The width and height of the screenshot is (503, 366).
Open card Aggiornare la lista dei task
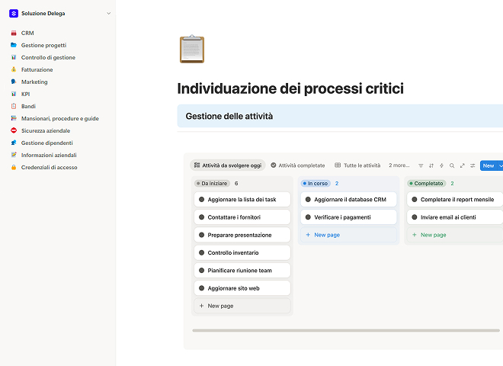pos(242,199)
